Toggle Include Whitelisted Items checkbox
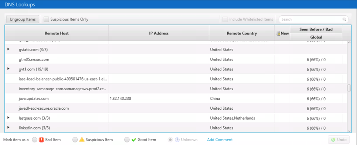The height and width of the screenshot is (145, 357). (225, 19)
